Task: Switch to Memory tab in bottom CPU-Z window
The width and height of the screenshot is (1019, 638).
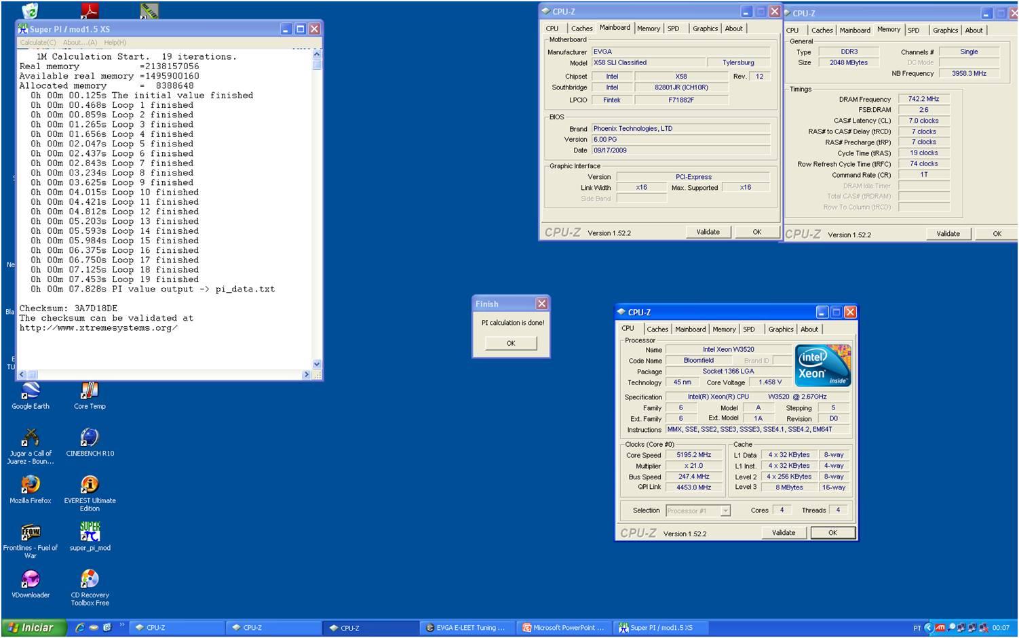Action: pyautogui.click(x=724, y=330)
